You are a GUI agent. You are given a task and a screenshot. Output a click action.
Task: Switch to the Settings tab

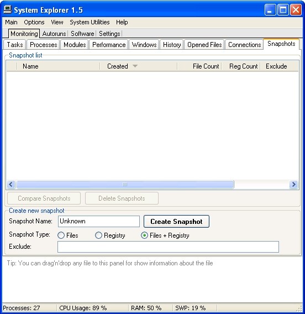(x=109, y=34)
